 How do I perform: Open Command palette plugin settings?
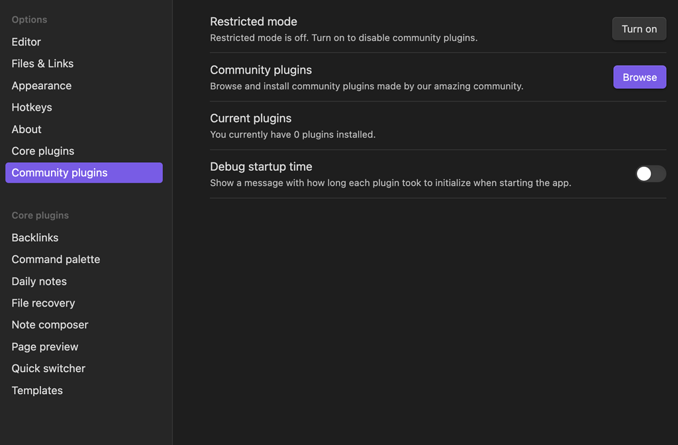(x=84, y=260)
